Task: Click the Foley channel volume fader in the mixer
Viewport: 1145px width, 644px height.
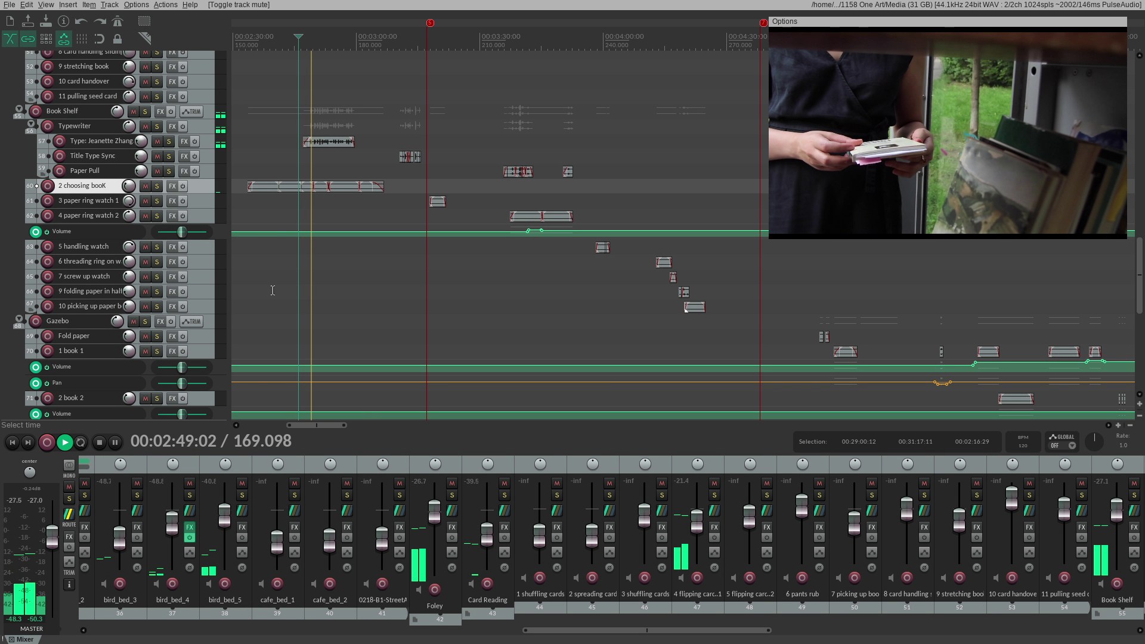Action: (434, 512)
